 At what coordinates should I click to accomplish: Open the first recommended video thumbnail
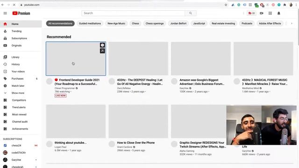pos(76,59)
